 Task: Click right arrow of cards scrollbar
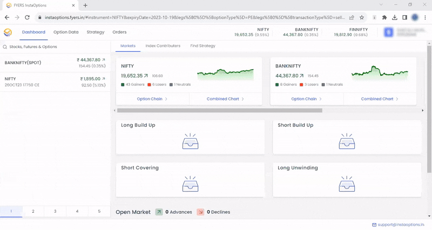[423, 111]
